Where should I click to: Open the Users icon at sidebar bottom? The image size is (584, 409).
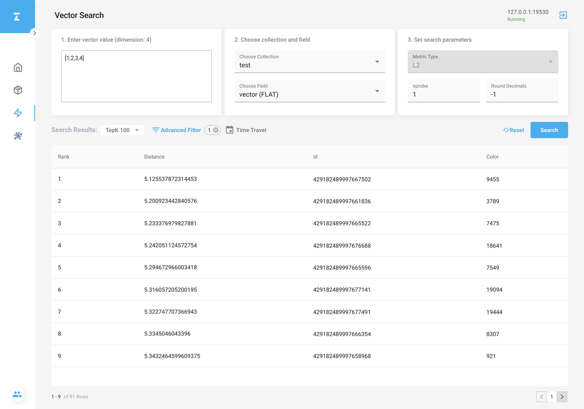click(17, 394)
